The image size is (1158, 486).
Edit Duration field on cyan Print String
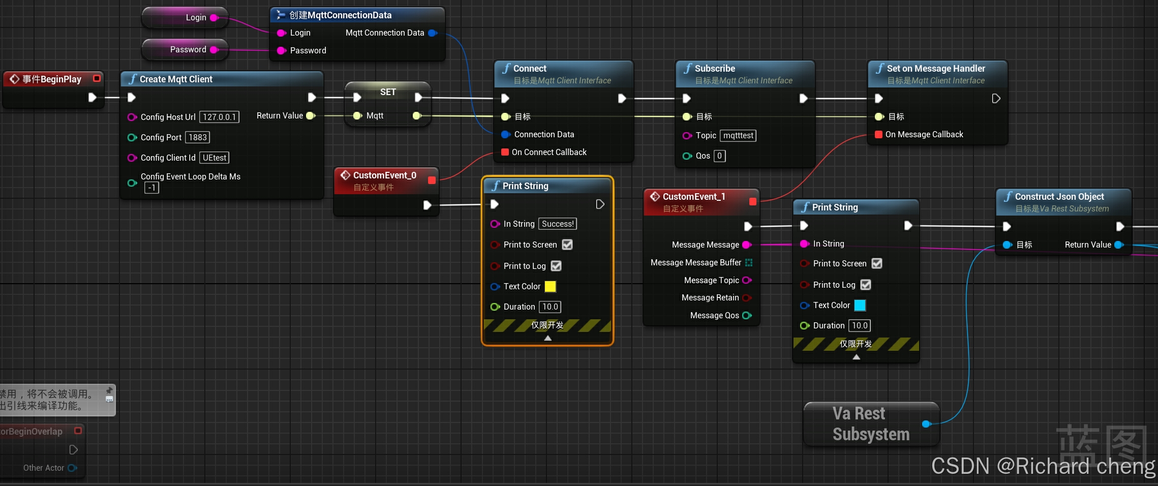tap(860, 325)
